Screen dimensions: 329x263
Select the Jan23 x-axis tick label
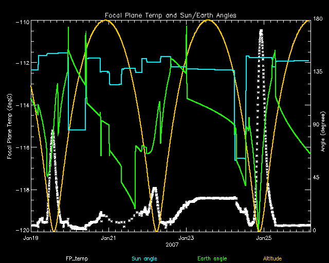click(186, 238)
